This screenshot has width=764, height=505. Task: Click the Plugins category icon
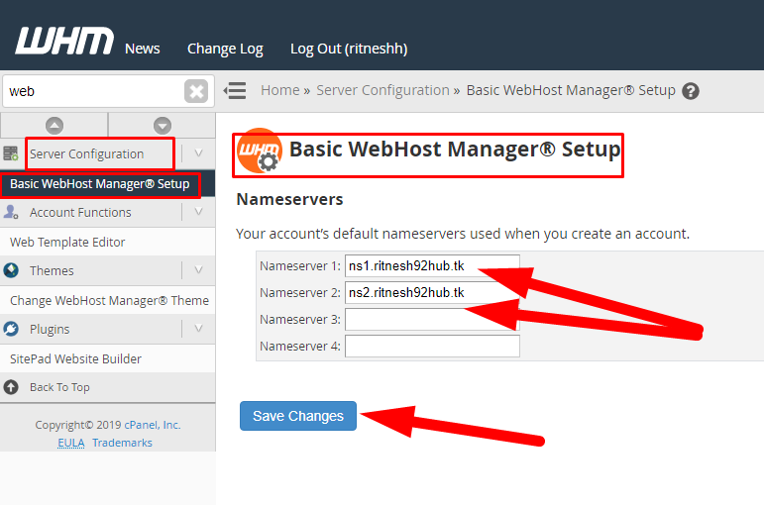(x=12, y=329)
